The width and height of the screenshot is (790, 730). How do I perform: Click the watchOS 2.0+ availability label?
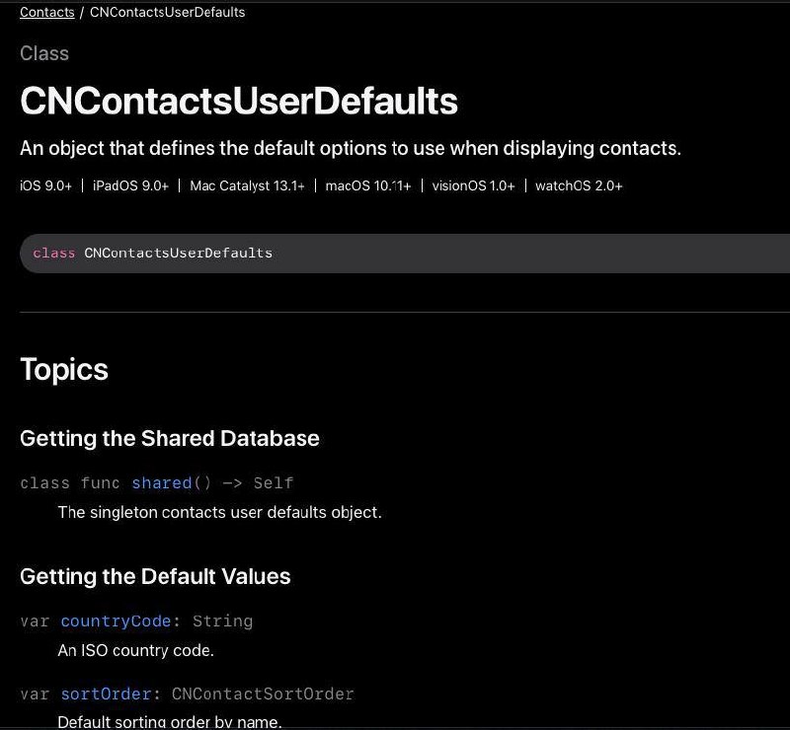pos(579,185)
